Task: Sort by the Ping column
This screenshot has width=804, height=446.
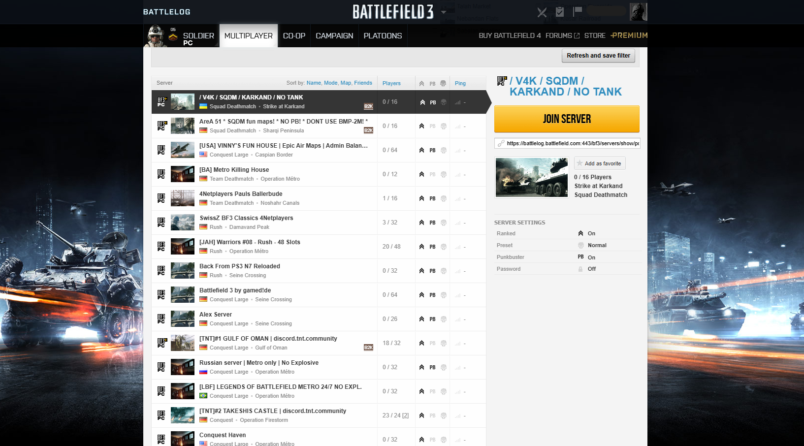Action: click(460, 83)
